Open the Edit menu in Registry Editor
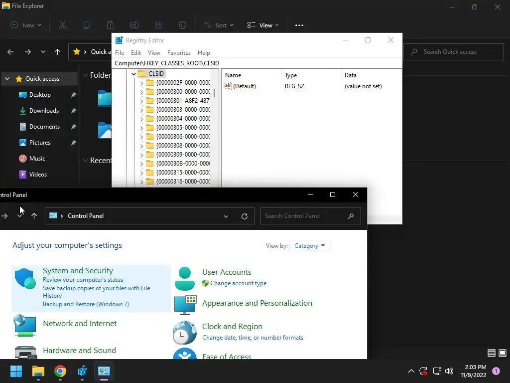 pos(136,53)
